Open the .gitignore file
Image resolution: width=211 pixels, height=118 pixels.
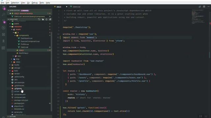click(x=18, y=88)
